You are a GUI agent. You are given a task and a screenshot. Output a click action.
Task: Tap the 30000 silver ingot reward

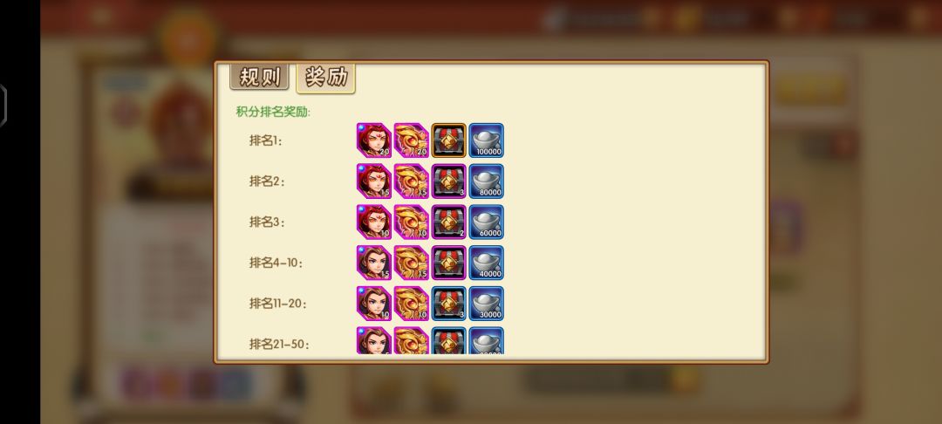(487, 304)
